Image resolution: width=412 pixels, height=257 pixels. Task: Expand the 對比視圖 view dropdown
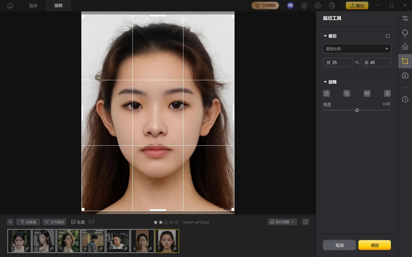click(282, 222)
